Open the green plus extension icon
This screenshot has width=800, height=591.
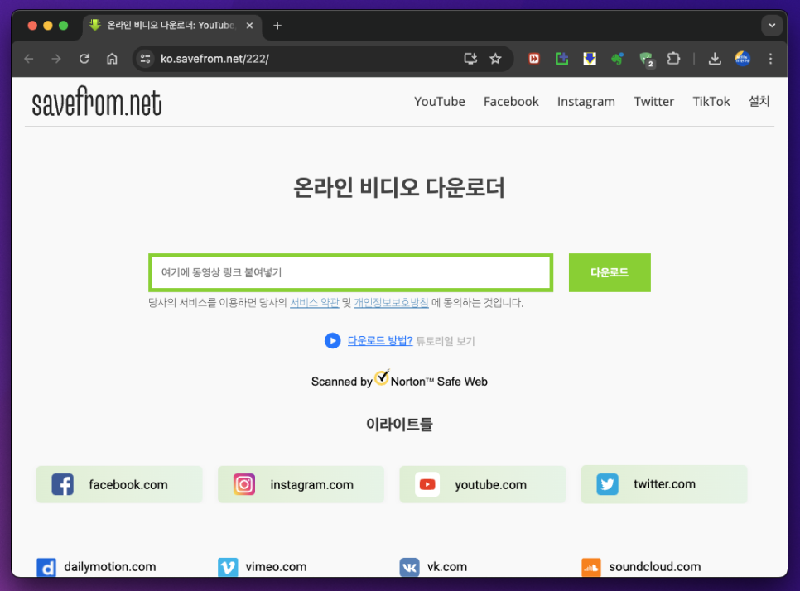tap(561, 59)
